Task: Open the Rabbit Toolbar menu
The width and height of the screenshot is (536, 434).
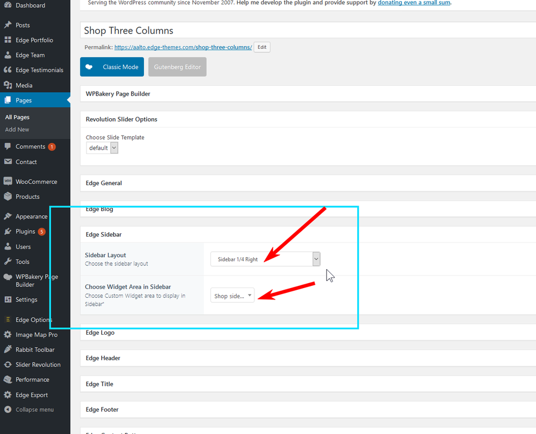Action: (35, 349)
